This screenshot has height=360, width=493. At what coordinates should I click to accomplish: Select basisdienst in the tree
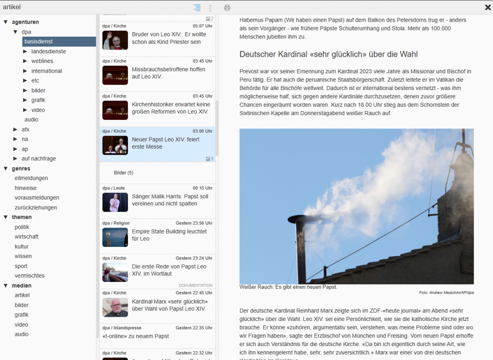pos(59,41)
